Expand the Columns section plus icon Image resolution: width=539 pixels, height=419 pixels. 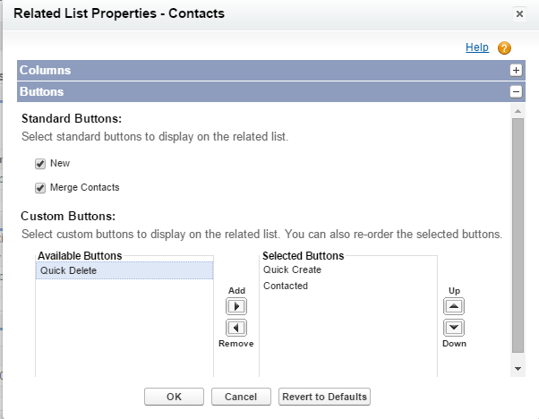coord(516,70)
